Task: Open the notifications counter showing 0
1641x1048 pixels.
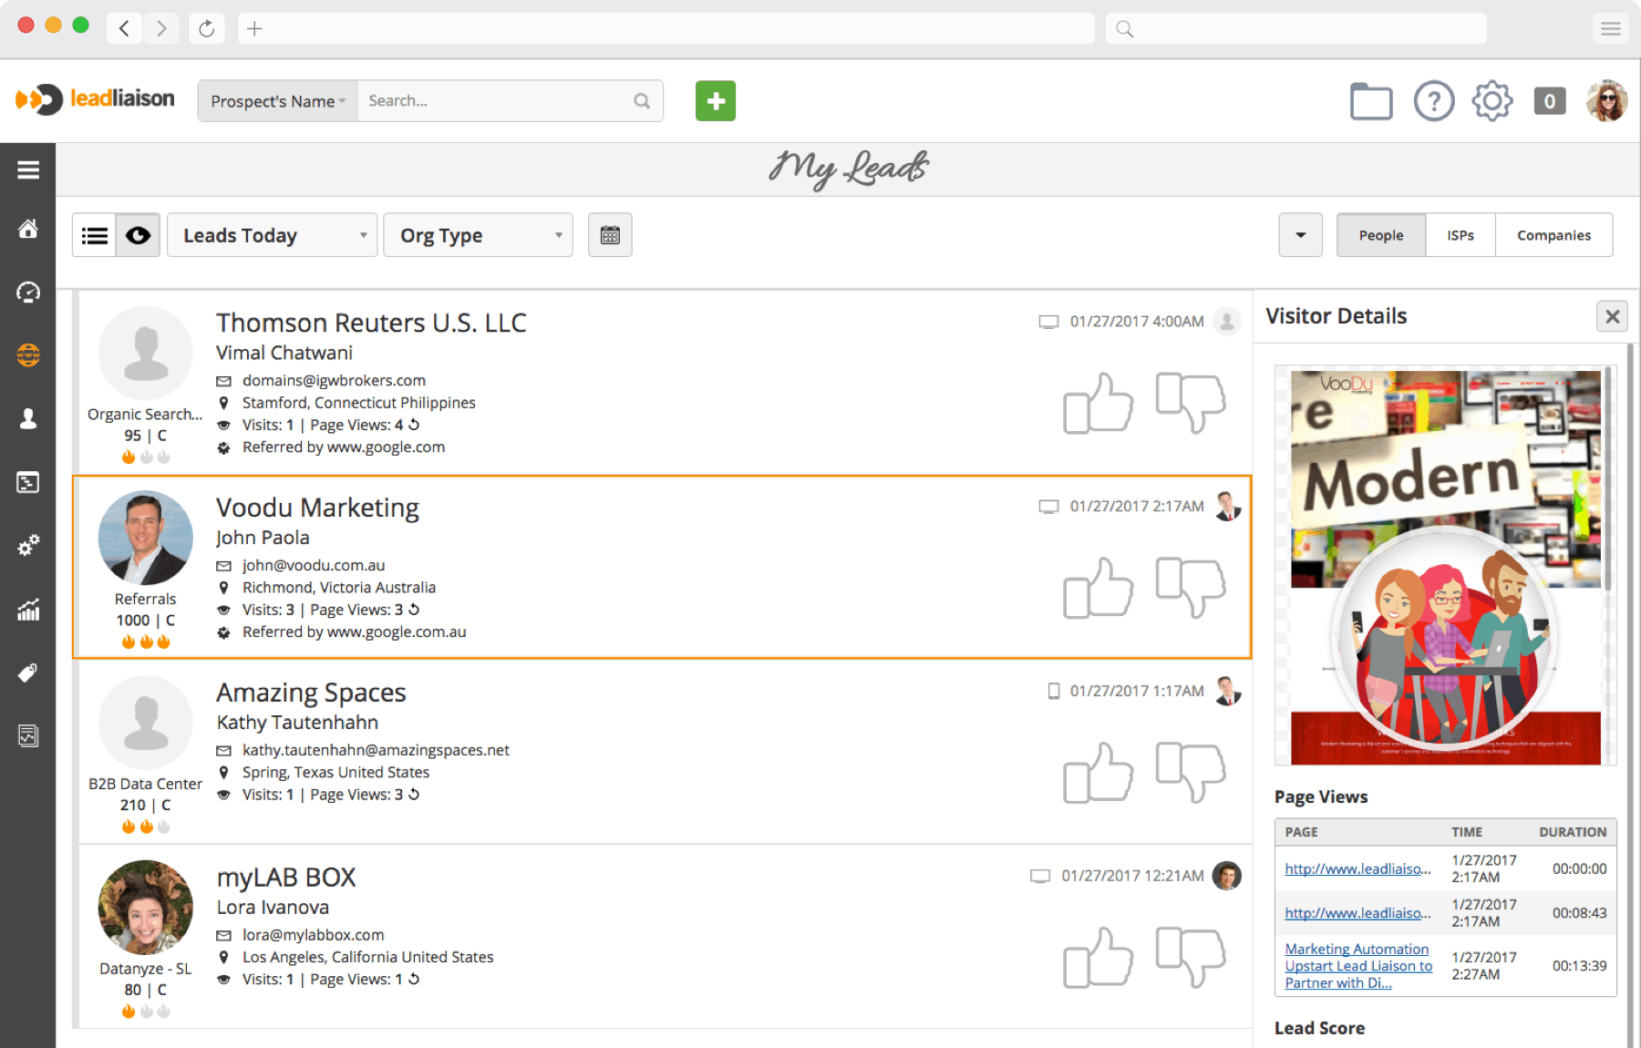Action: (1550, 101)
